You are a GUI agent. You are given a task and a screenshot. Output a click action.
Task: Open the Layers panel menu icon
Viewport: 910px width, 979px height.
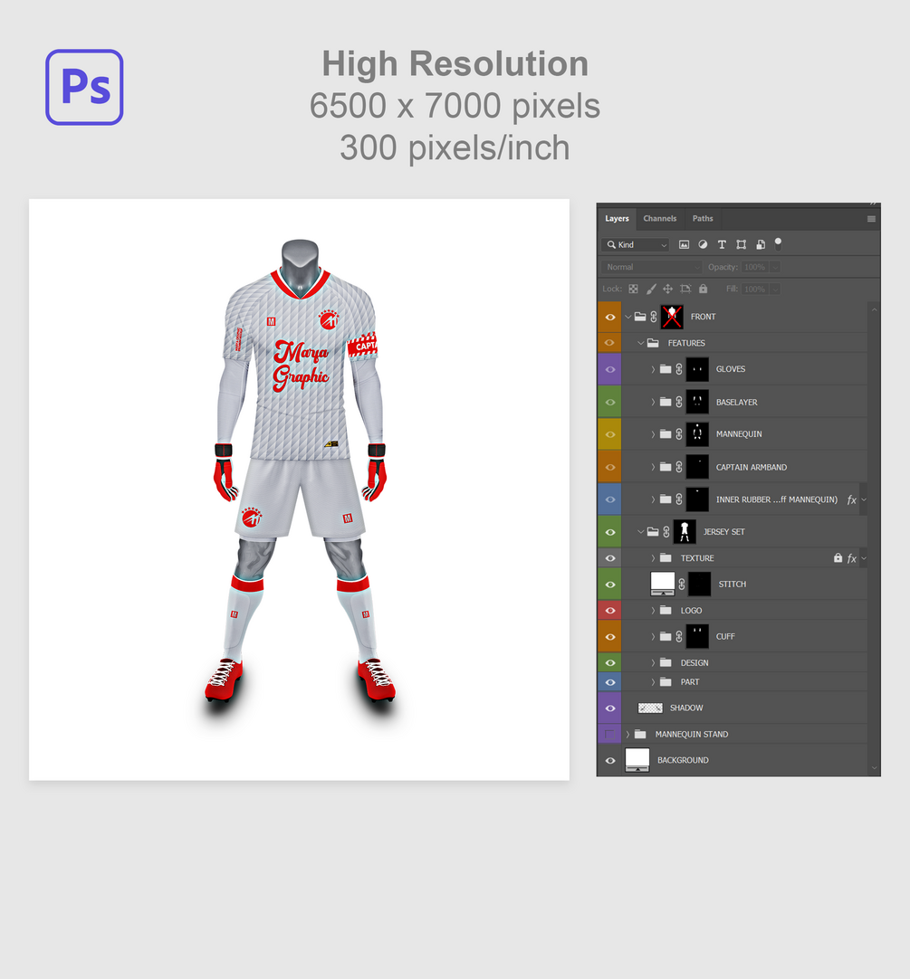coord(871,219)
